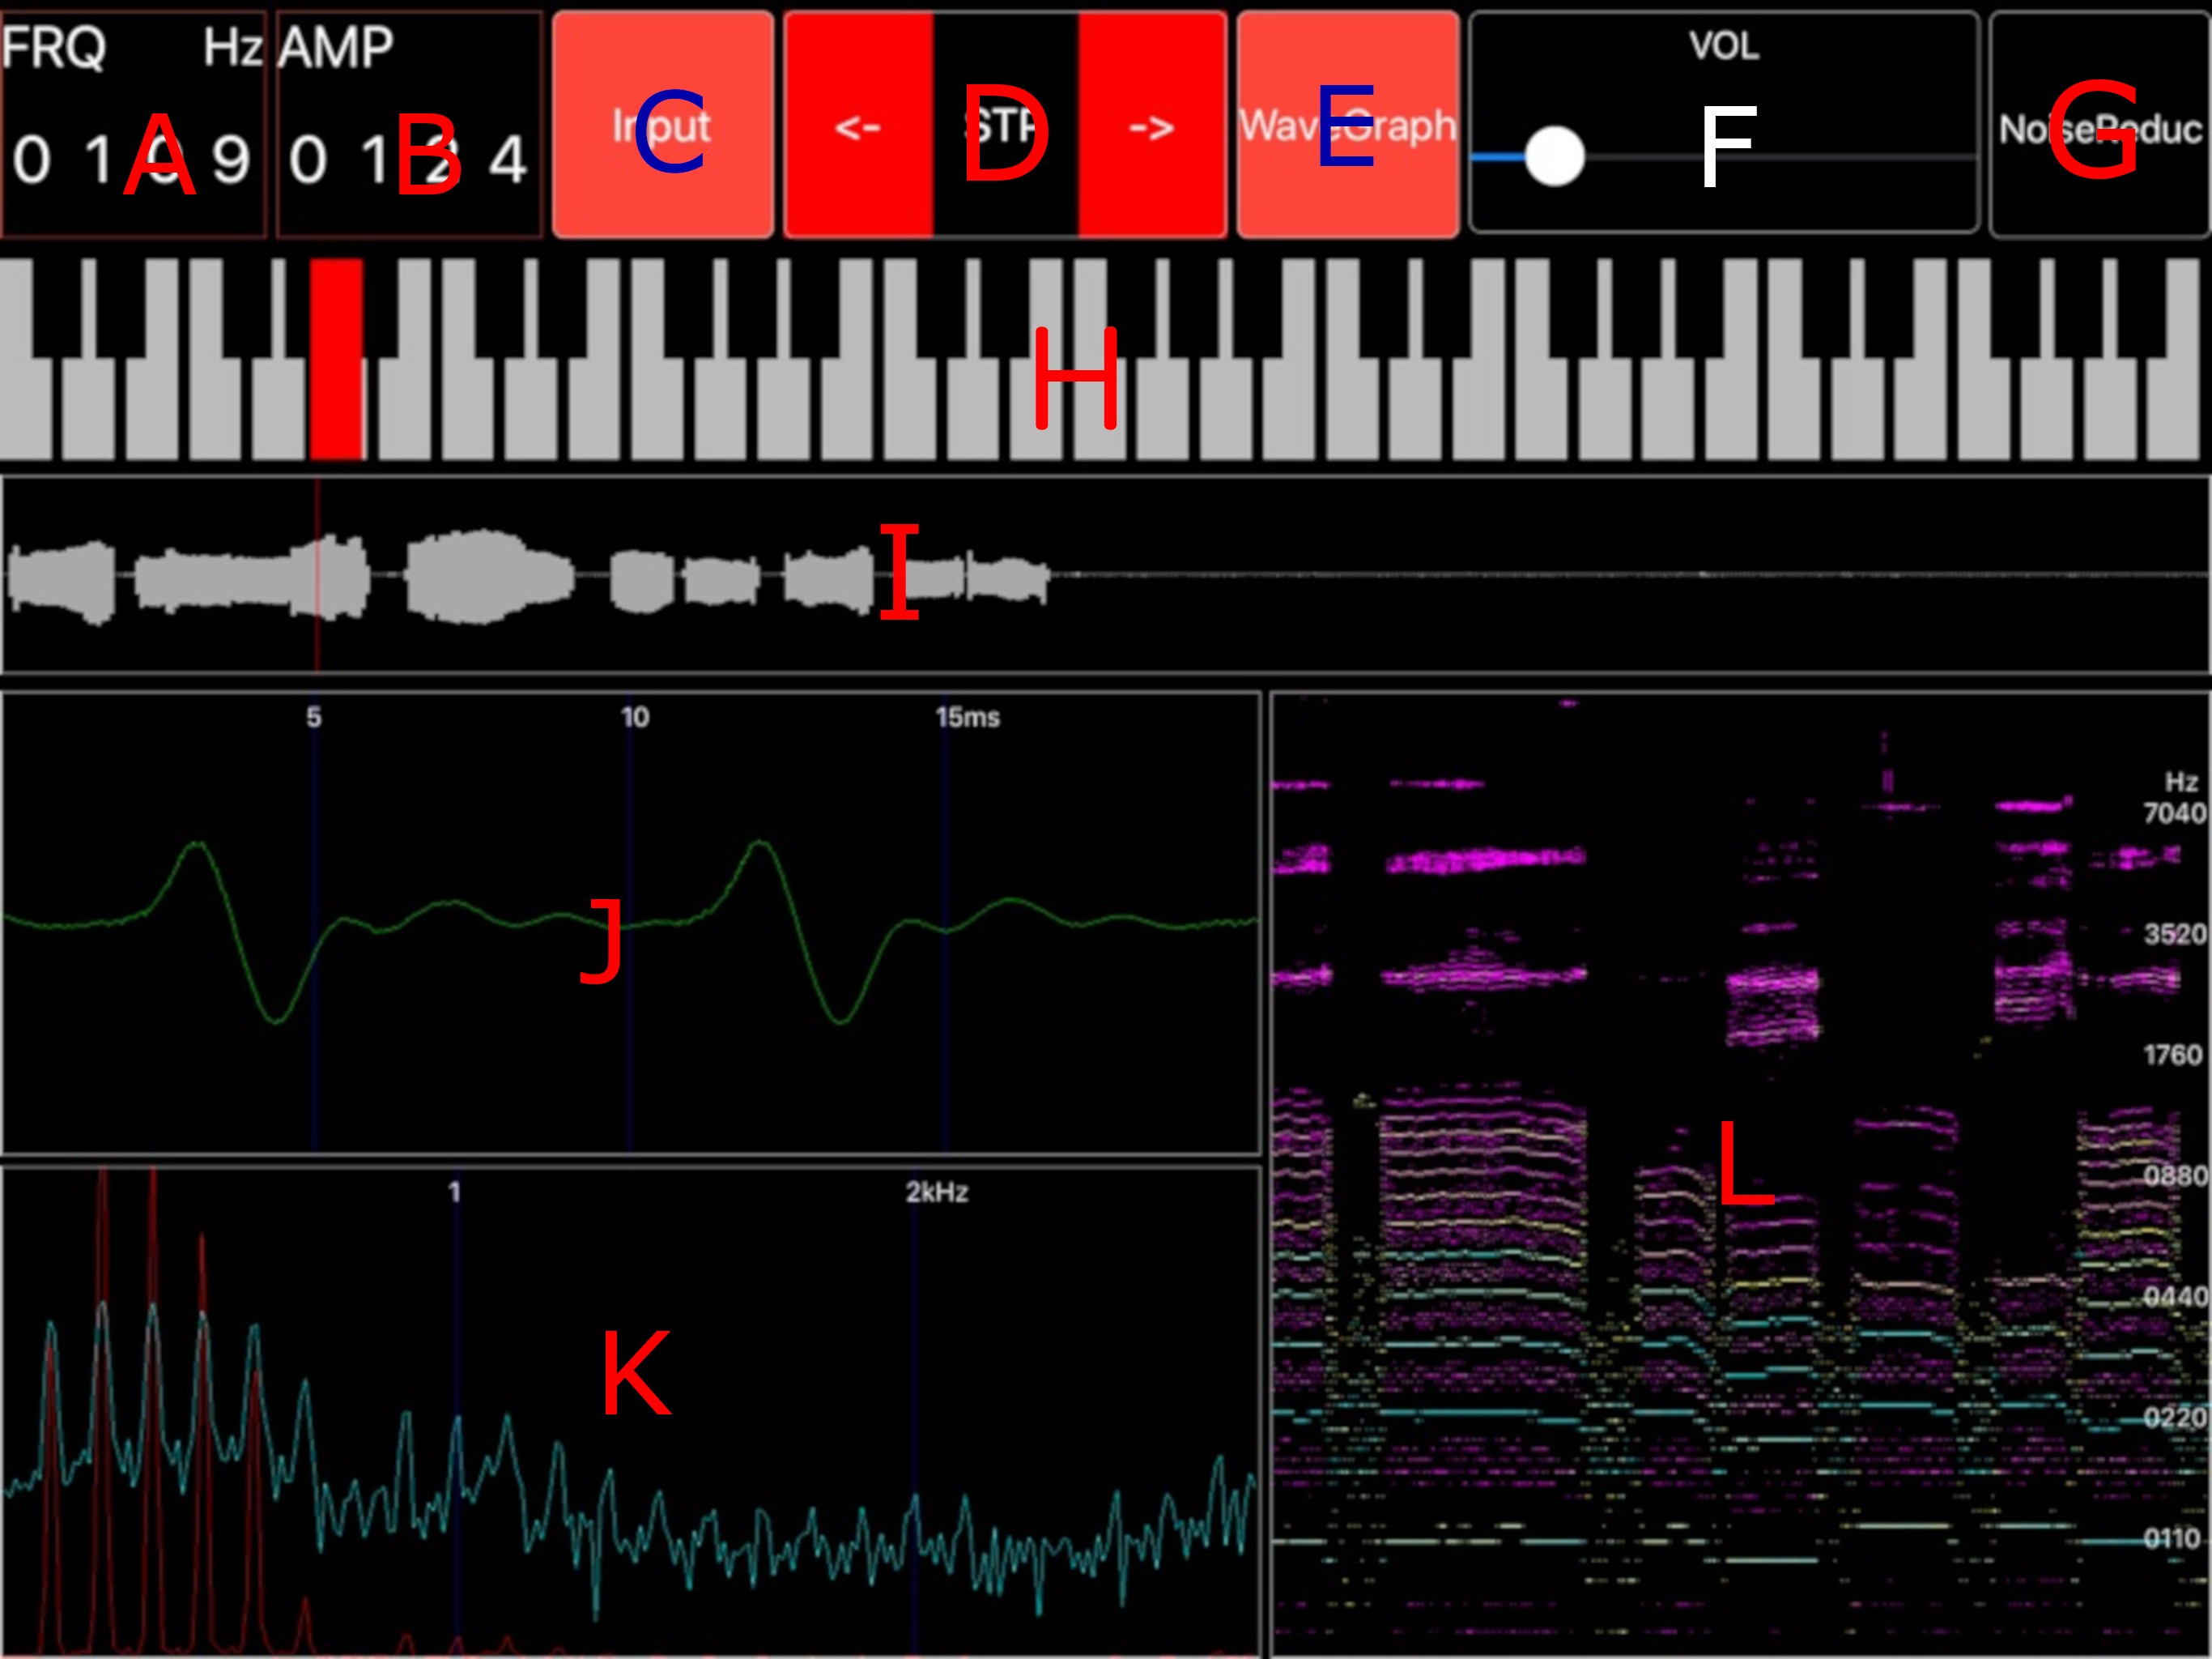The height and width of the screenshot is (1659, 2212).
Task: Click the 5 ms marker in the waveform graph
Action: (x=314, y=718)
